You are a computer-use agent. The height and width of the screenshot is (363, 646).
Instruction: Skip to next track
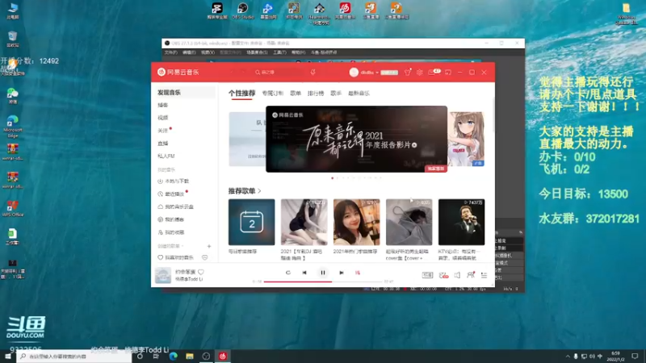click(341, 273)
